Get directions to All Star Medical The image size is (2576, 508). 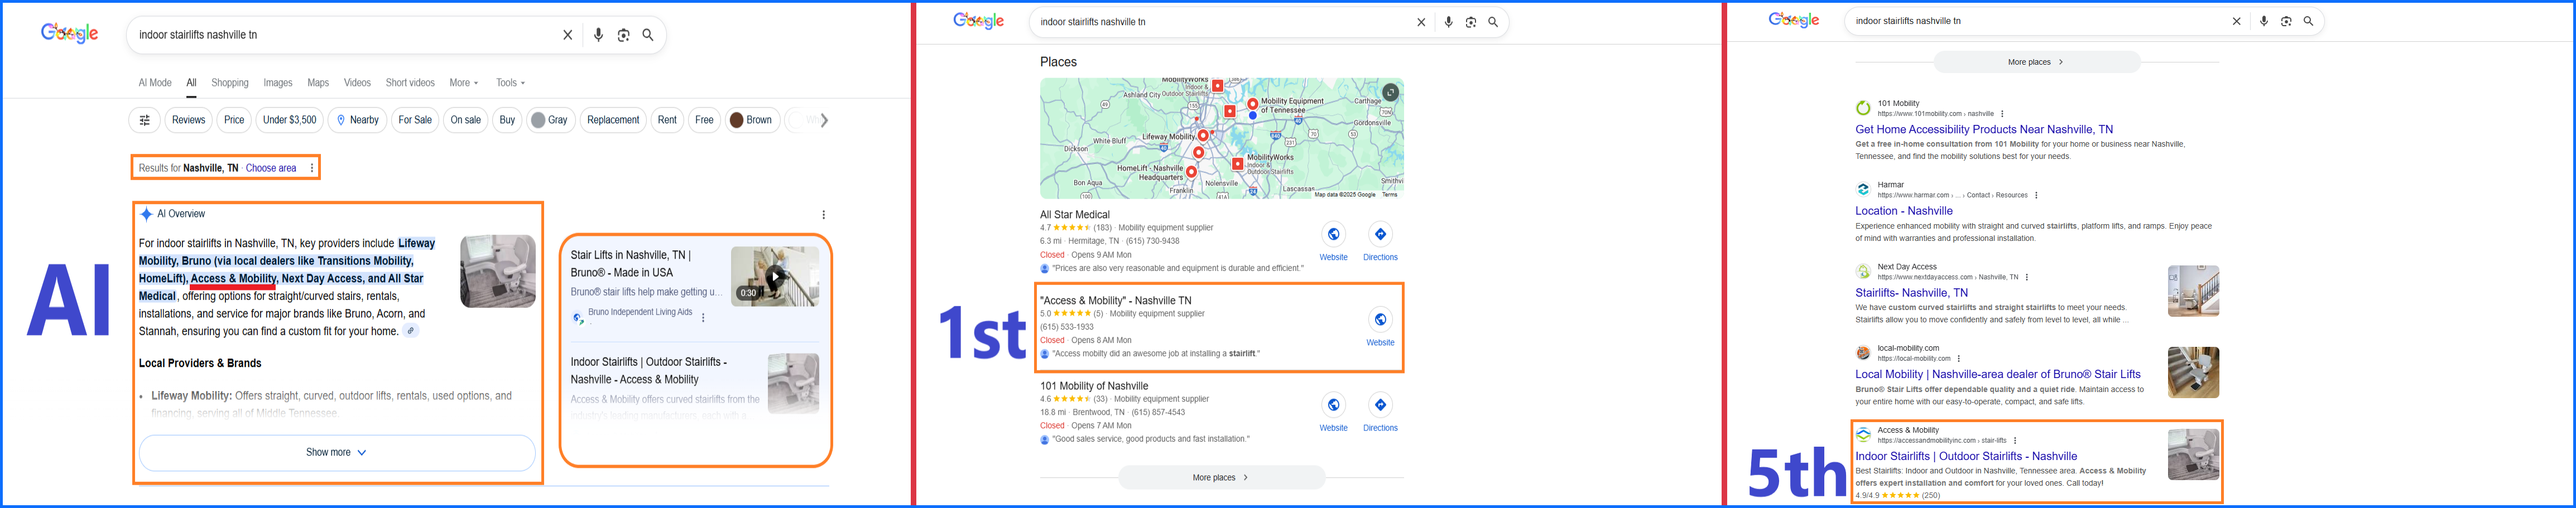[x=1380, y=234]
